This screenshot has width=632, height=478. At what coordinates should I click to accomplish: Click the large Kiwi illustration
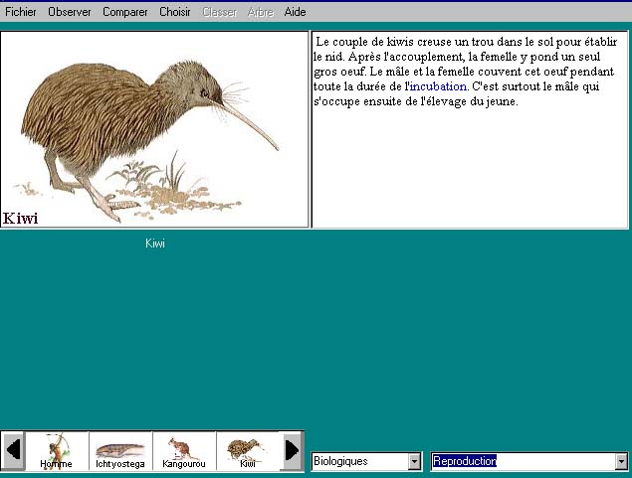tap(154, 129)
